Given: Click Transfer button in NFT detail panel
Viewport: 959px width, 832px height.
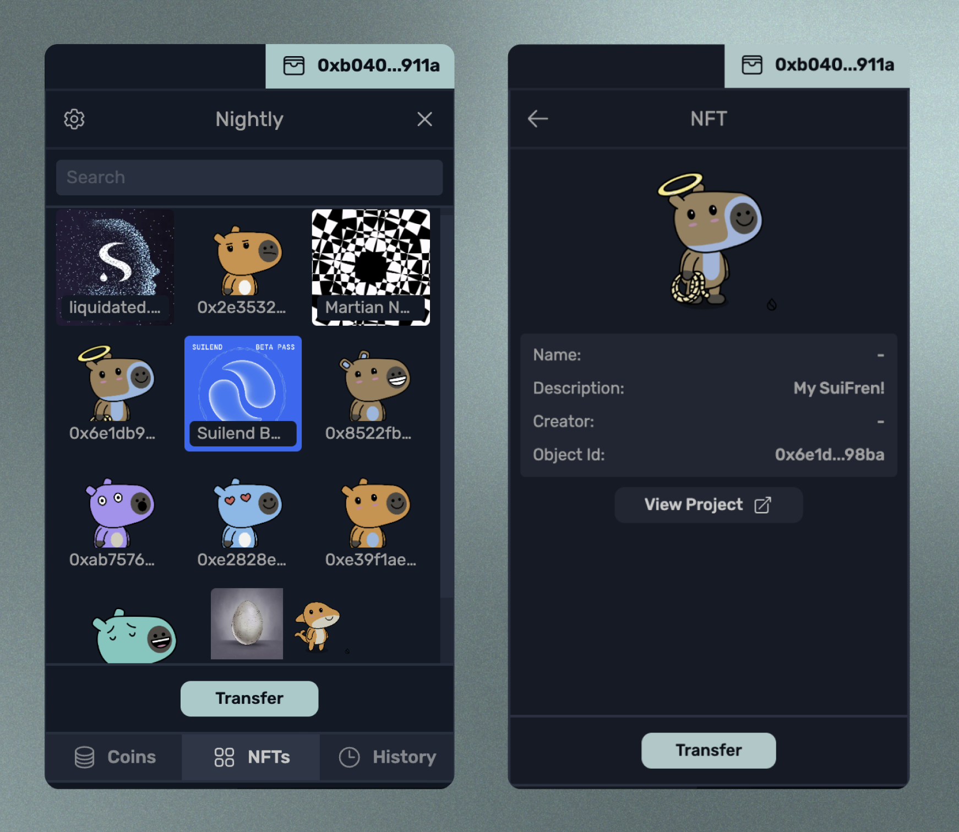Looking at the screenshot, I should pyautogui.click(x=709, y=750).
